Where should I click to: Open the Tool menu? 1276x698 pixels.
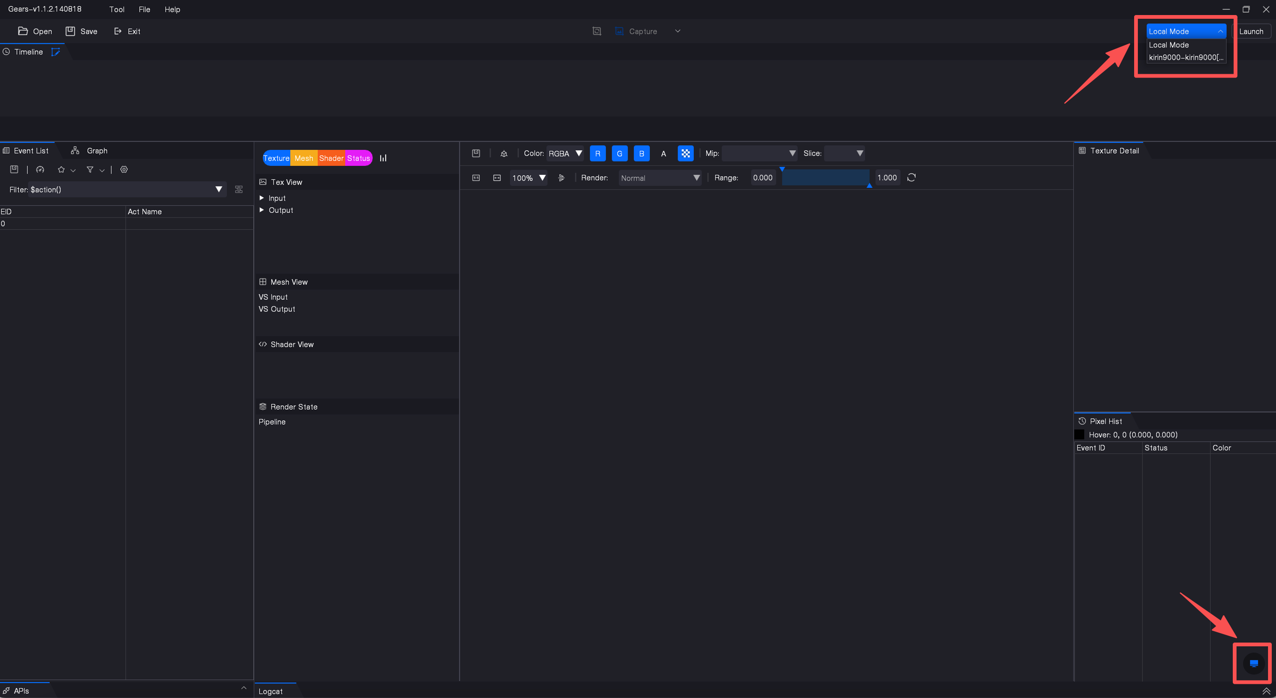(117, 9)
